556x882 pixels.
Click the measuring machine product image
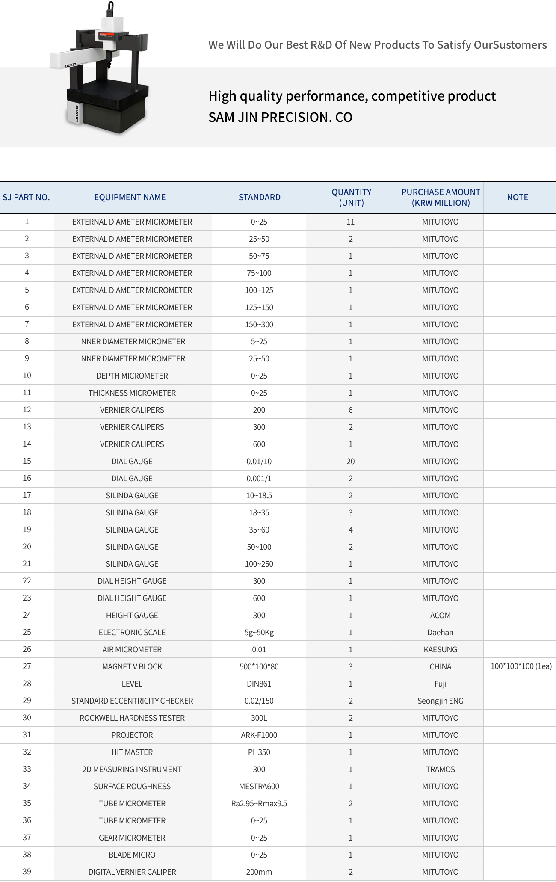coord(99,68)
